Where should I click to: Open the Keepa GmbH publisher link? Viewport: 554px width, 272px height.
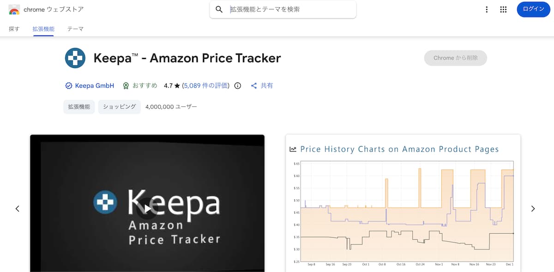[x=95, y=85]
